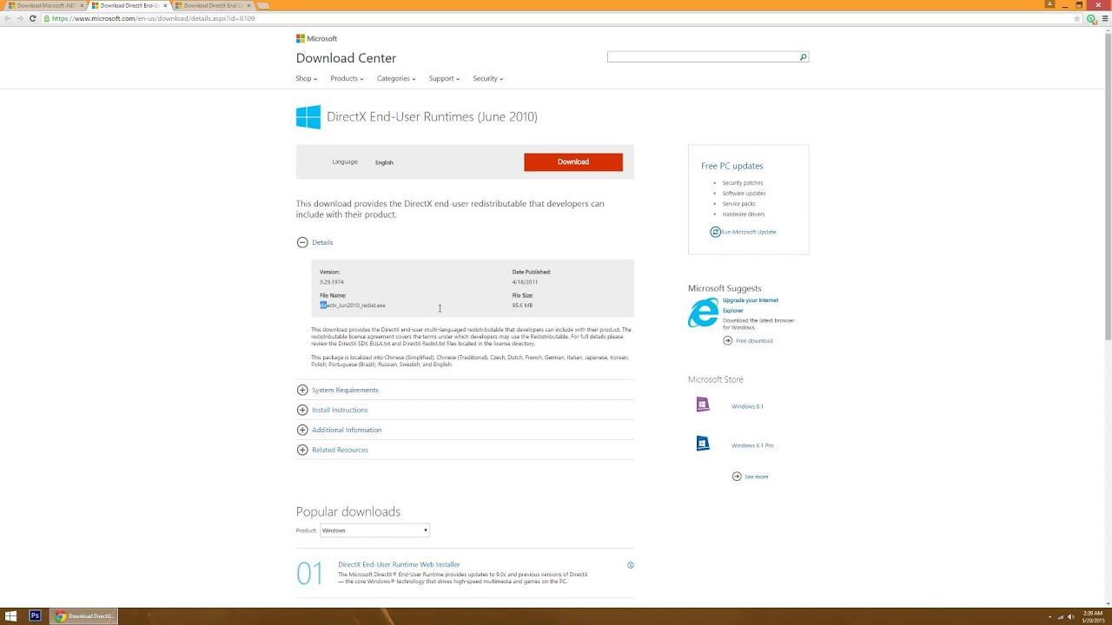This screenshot has height=625, width=1112.
Task: Click the Free download link
Action: tap(754, 340)
